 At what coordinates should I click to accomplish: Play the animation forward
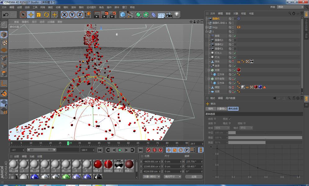pyautogui.click(x=120, y=150)
